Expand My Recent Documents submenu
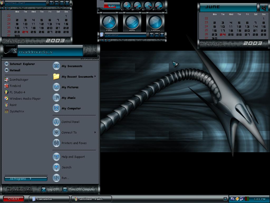Image resolution: width=270 pixels, height=203 pixels. point(74,76)
